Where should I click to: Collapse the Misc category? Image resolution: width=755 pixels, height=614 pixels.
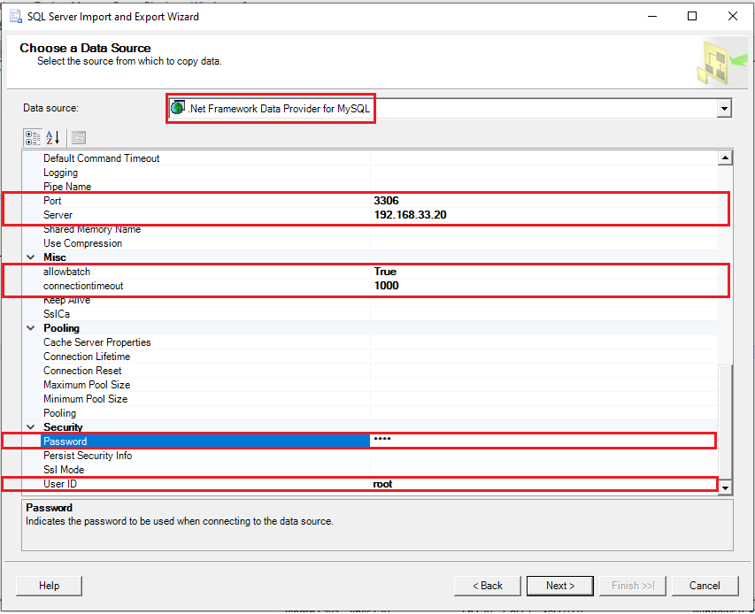31,257
